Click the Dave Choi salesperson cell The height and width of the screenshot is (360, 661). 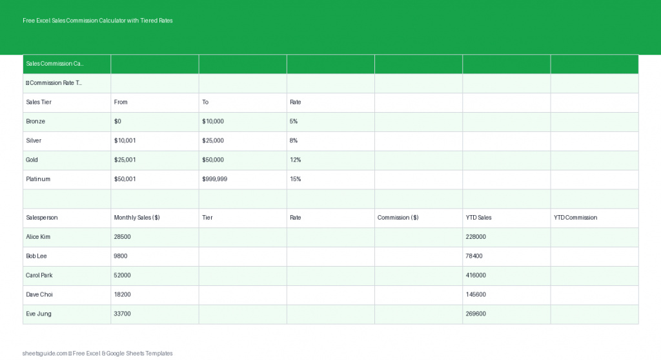pos(66,295)
